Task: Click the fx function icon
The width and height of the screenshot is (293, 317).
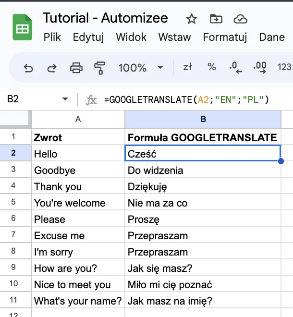Action: click(x=91, y=100)
